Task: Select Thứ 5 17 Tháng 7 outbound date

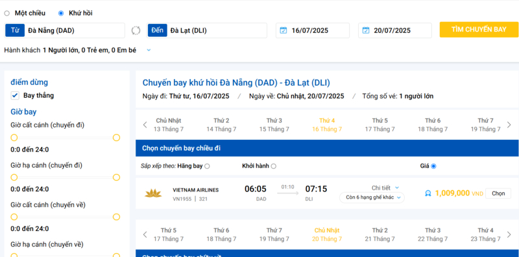Action: (380, 125)
